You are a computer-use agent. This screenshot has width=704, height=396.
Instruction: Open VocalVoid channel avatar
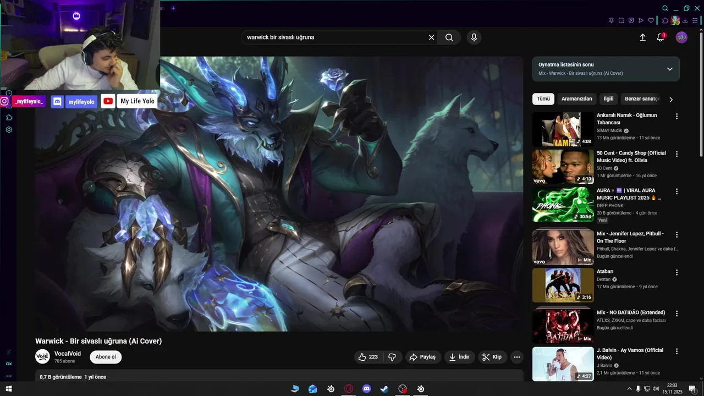(42, 356)
